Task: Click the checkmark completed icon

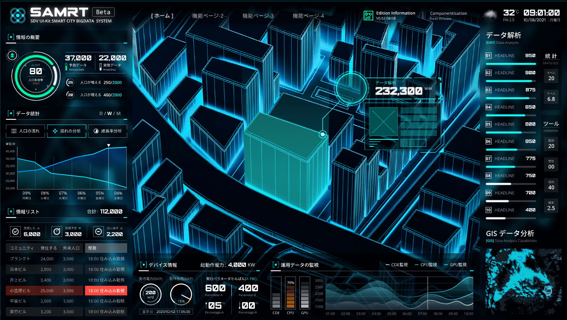Action: [15, 231]
